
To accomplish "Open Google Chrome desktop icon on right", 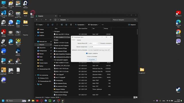I will tap(178, 33).
